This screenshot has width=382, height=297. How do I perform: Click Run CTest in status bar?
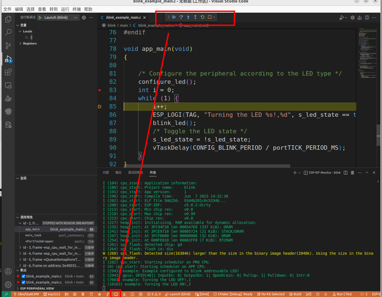tap(342, 294)
